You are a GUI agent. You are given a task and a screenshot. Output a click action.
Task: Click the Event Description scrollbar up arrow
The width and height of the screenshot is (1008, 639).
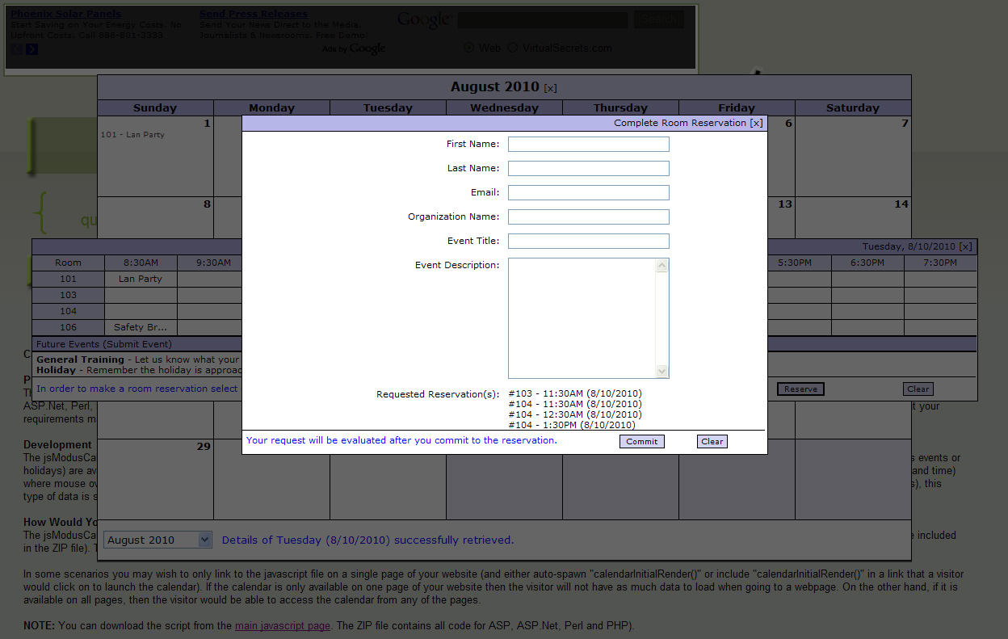coord(662,266)
